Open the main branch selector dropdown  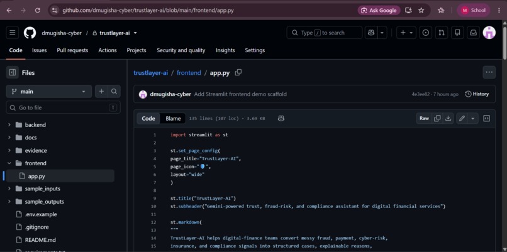tap(49, 91)
